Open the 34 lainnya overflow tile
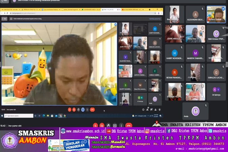The image size is (228, 152). (x=216, y=92)
